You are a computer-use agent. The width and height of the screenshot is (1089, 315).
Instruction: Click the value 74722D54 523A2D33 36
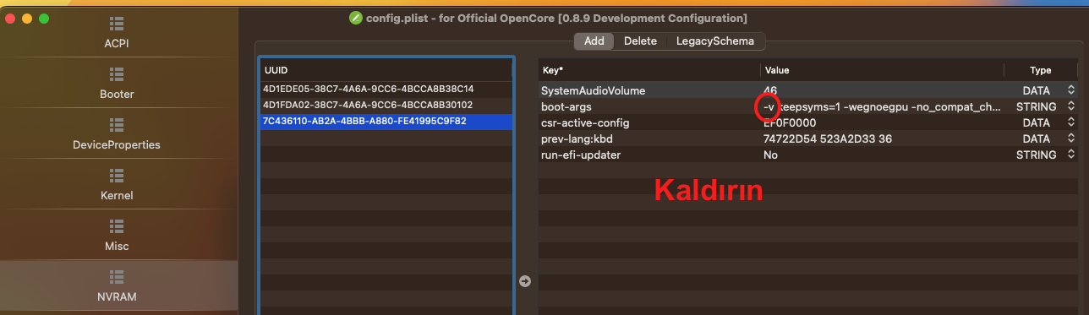click(x=828, y=138)
